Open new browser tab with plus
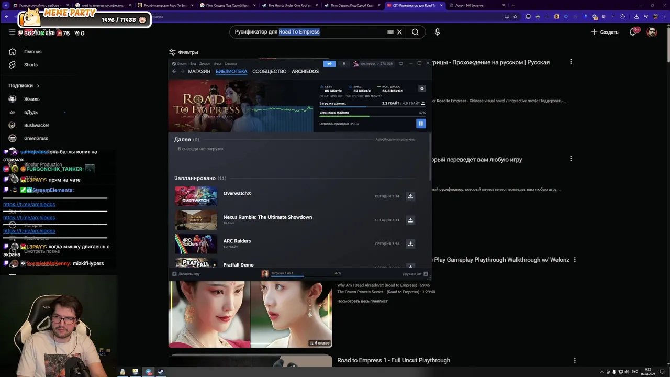The image size is (670, 377). tap(513, 5)
